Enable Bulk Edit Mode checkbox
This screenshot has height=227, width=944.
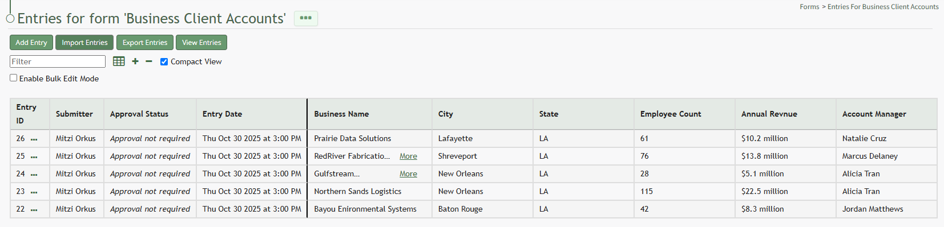tap(14, 78)
